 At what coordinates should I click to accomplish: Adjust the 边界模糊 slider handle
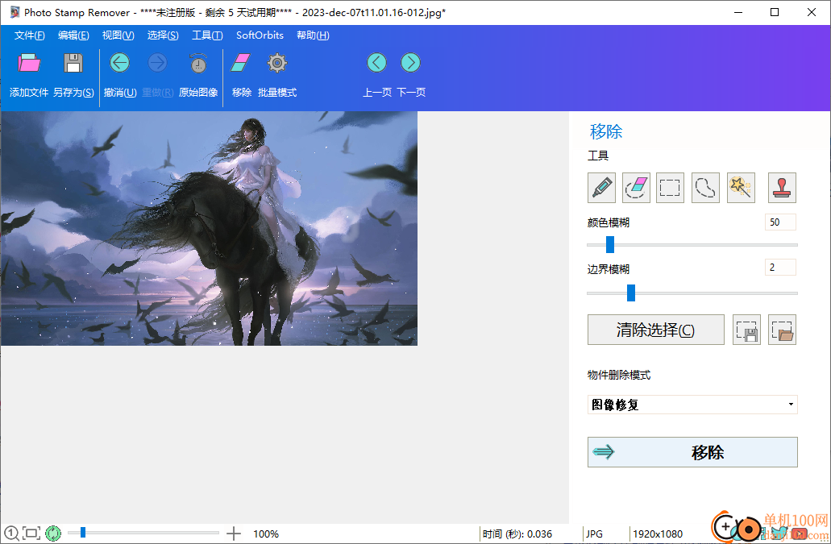click(x=630, y=293)
